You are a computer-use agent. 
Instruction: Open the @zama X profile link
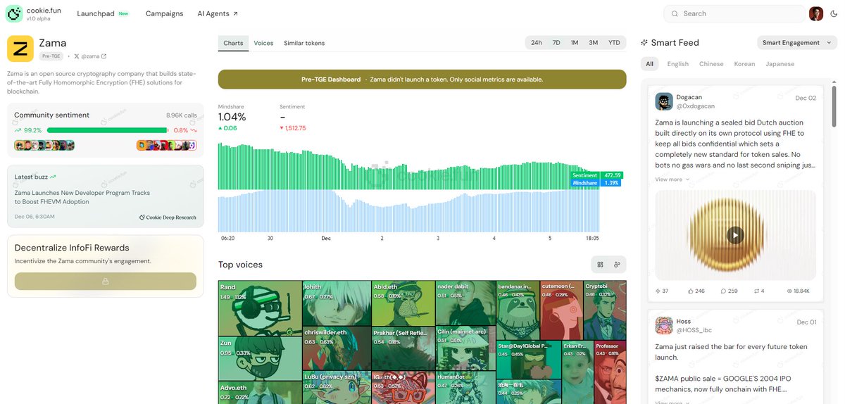tap(90, 56)
